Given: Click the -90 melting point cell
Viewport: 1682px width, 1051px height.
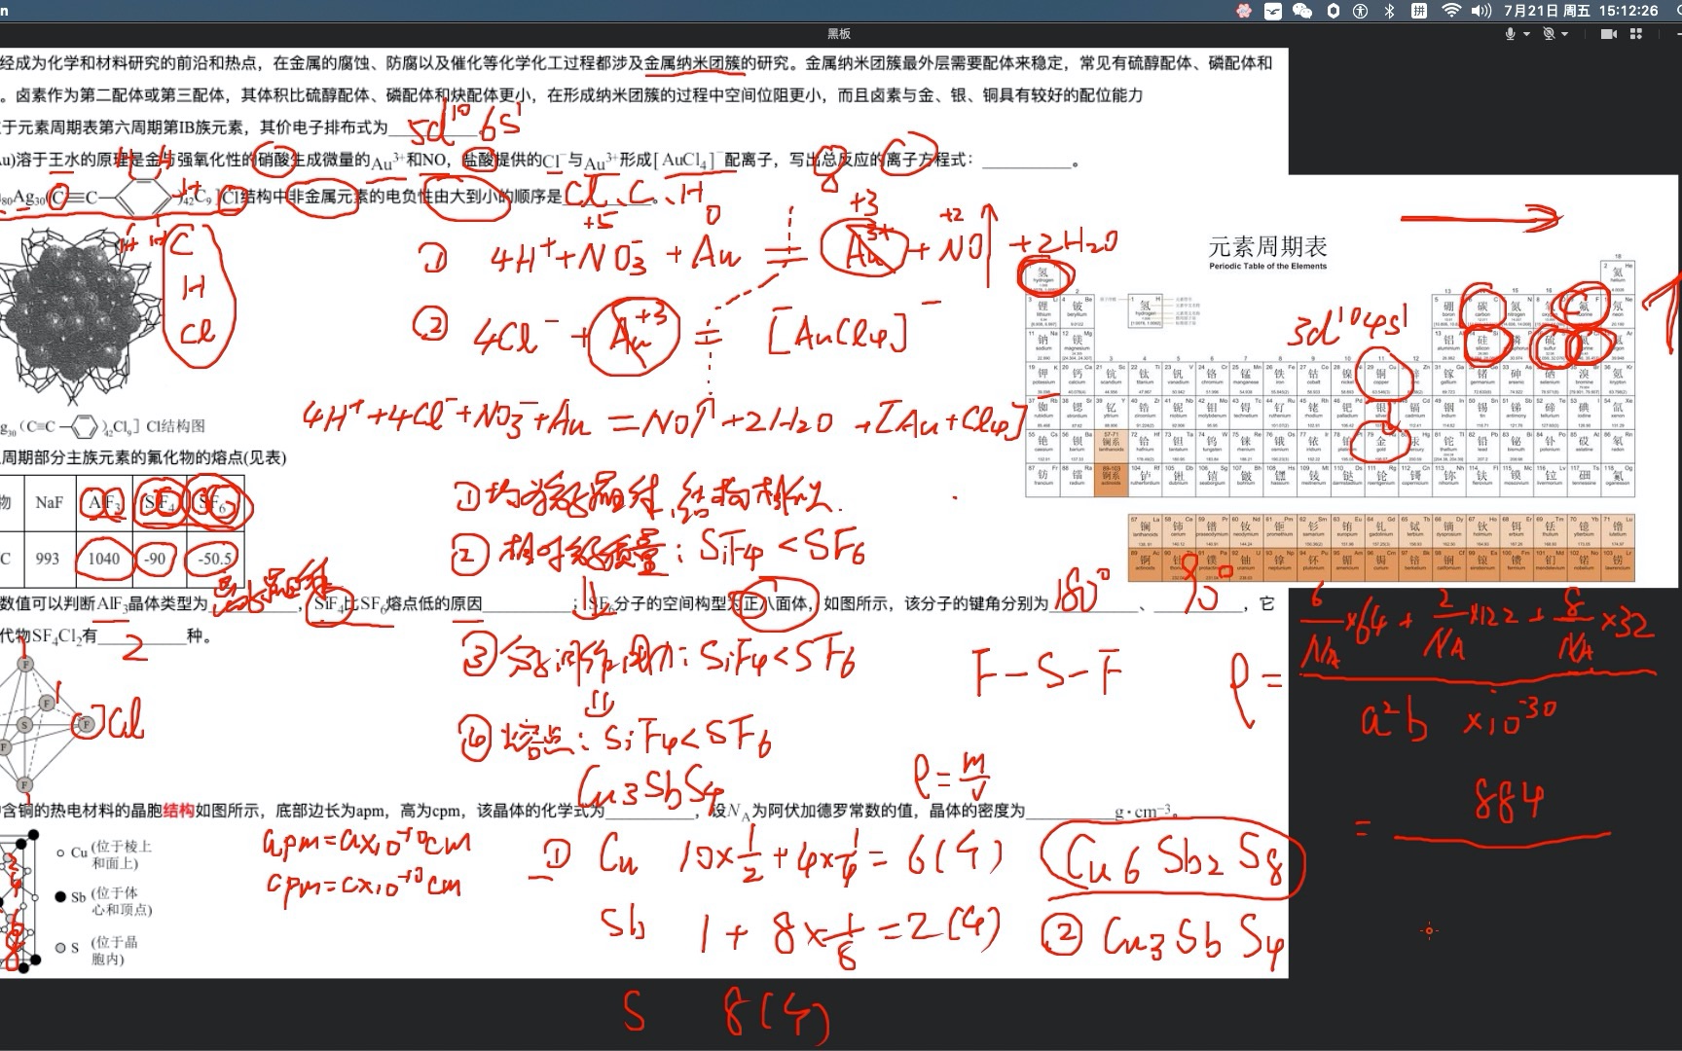Looking at the screenshot, I should (158, 559).
